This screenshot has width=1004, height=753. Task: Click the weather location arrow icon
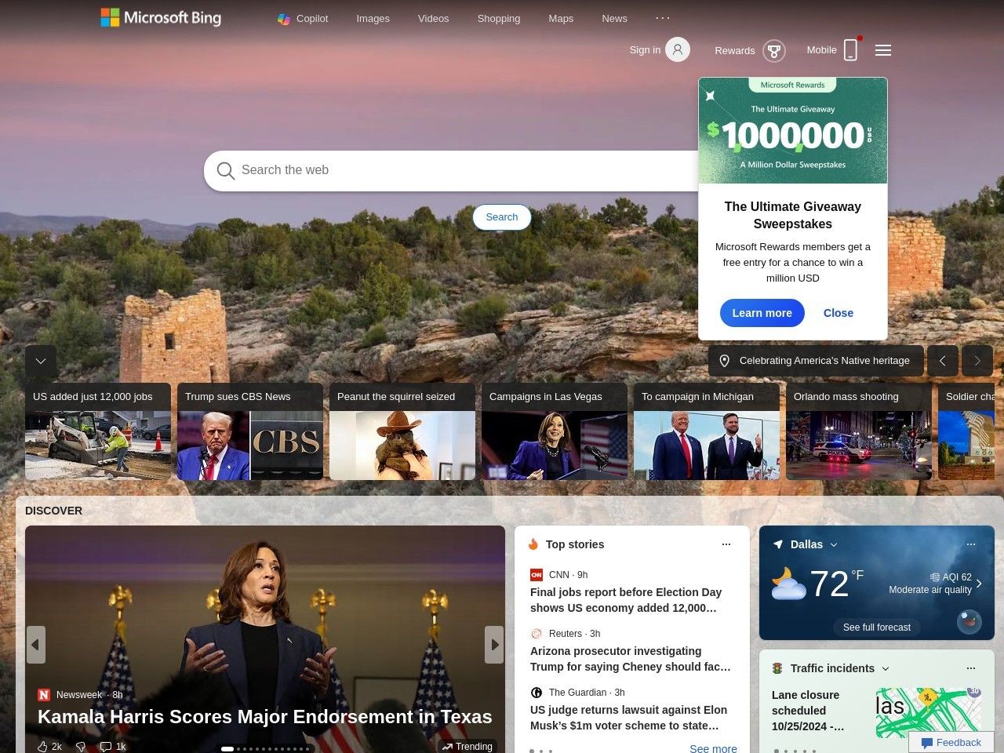[778, 544]
